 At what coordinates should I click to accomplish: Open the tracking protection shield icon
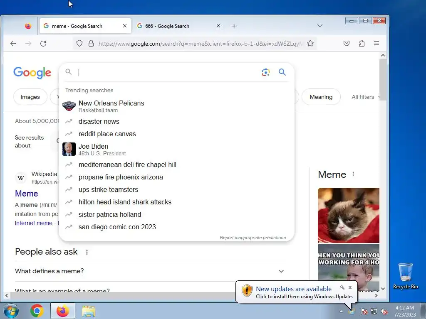[79, 43]
